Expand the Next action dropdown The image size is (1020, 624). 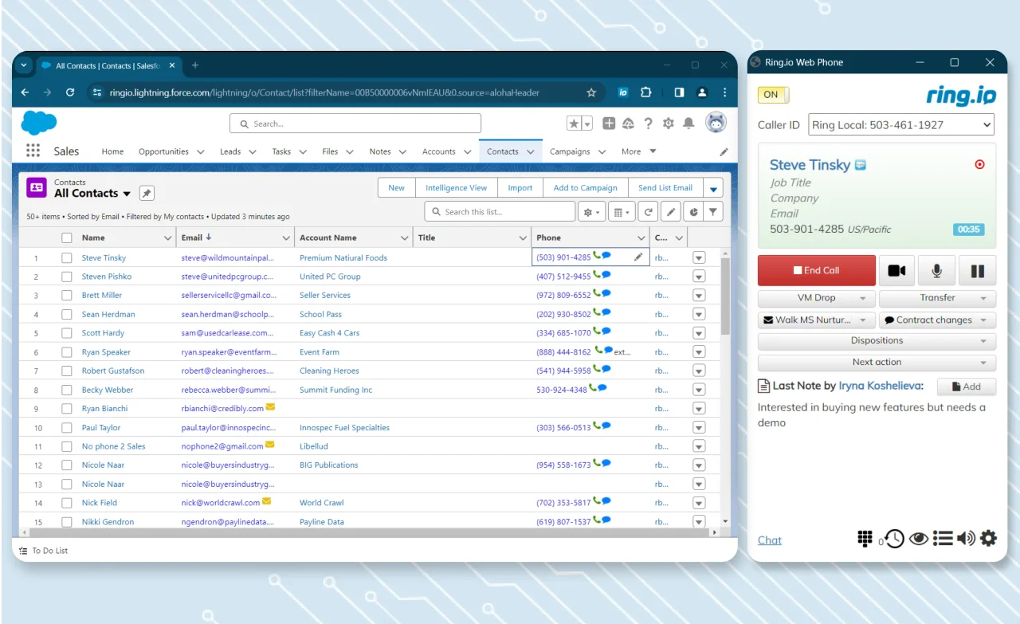[x=877, y=363]
